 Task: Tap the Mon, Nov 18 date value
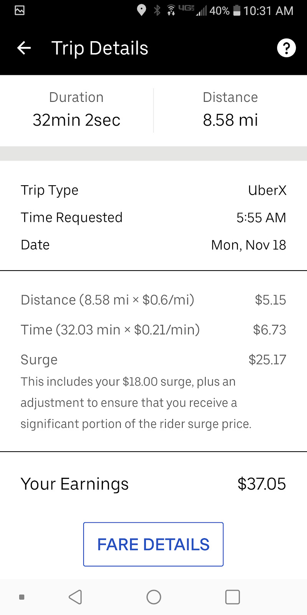point(248,245)
